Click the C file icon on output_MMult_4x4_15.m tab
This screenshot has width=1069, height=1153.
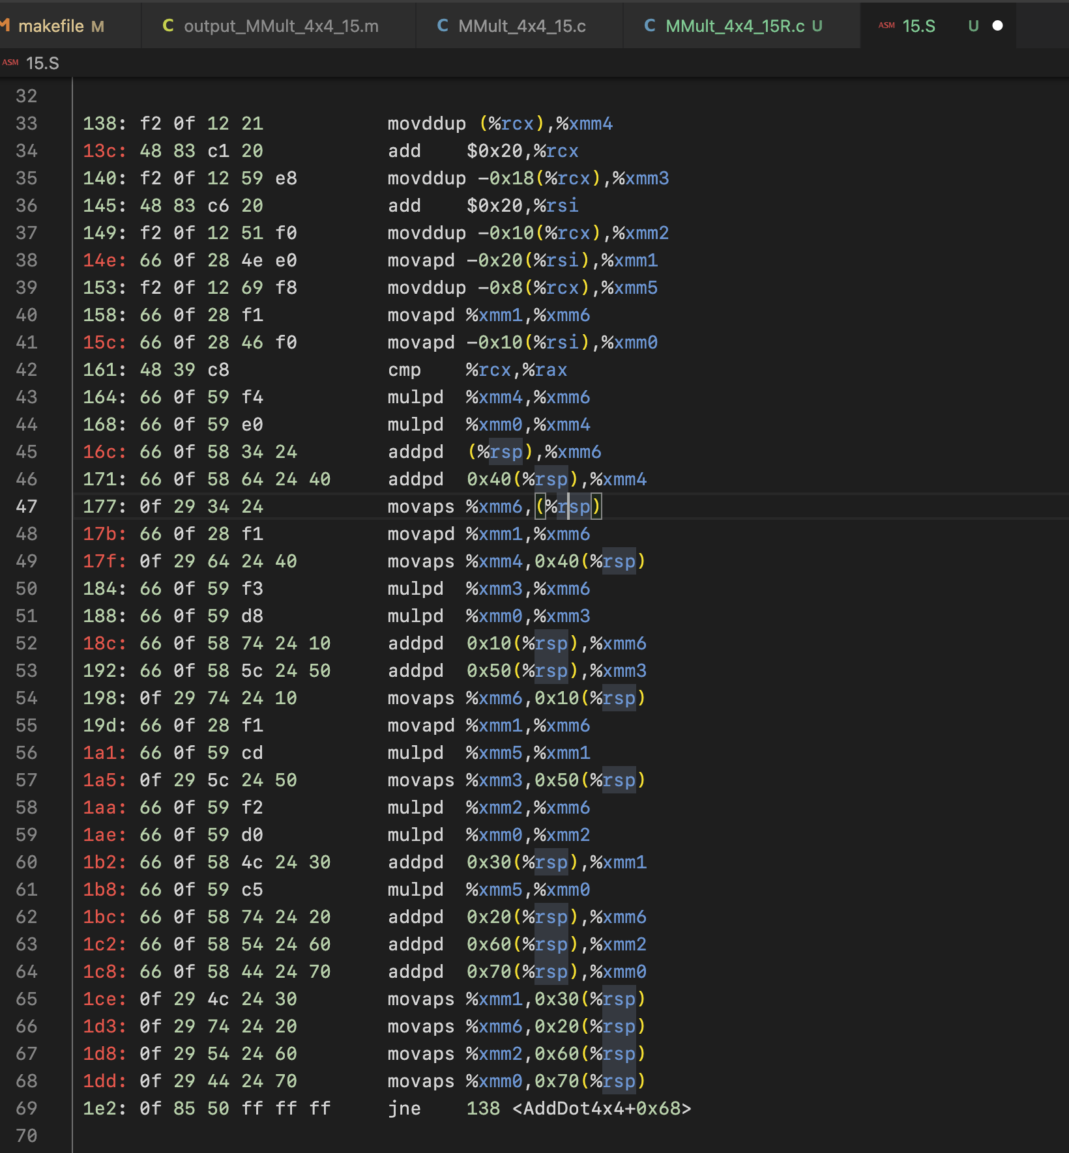[x=168, y=26]
